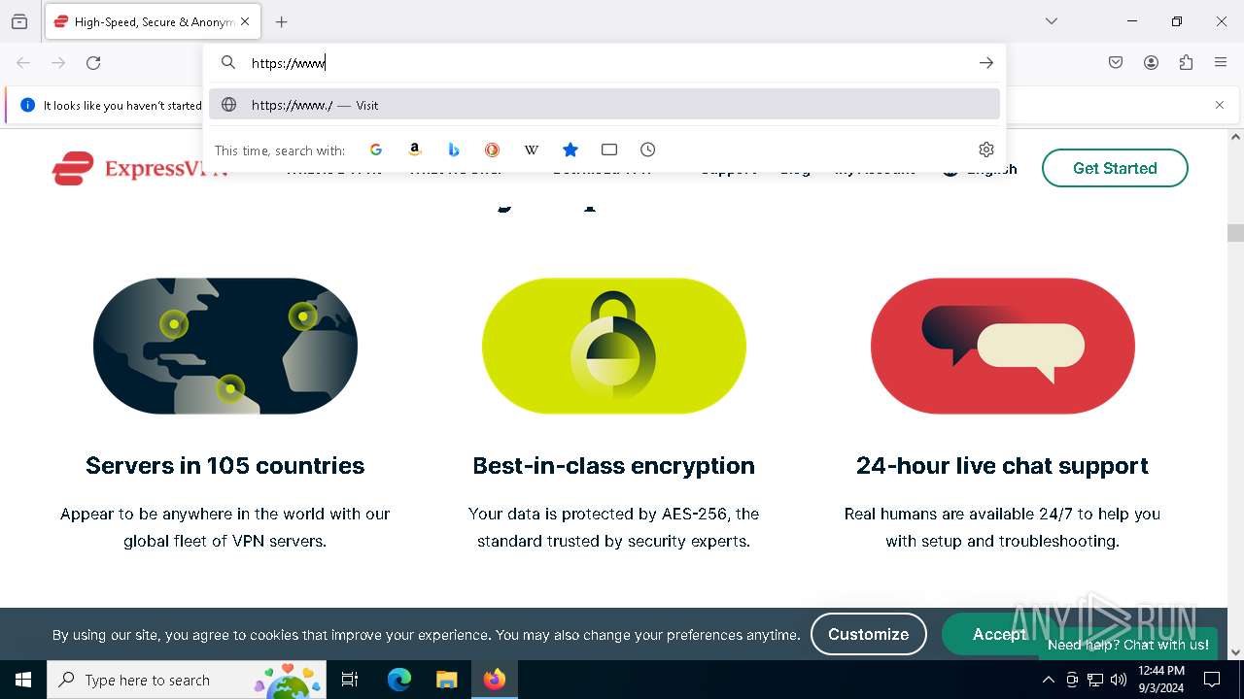Screen dimensions: 1244x699
Task: Click the chat bubbles support illustration
Action: [1003, 346]
